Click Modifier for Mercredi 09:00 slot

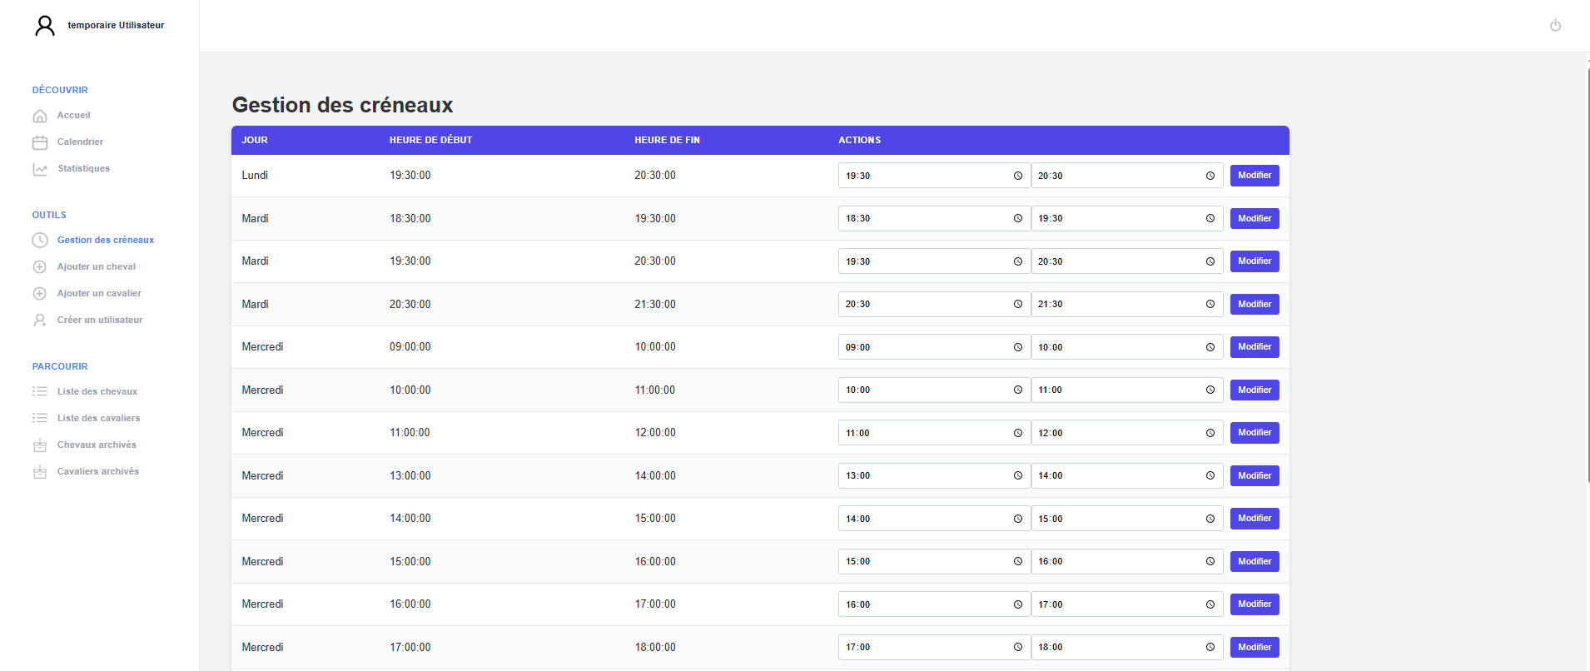pos(1255,347)
